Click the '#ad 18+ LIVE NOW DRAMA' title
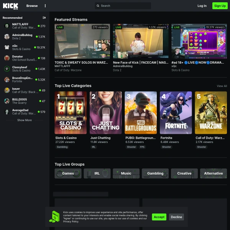 click(x=197, y=62)
